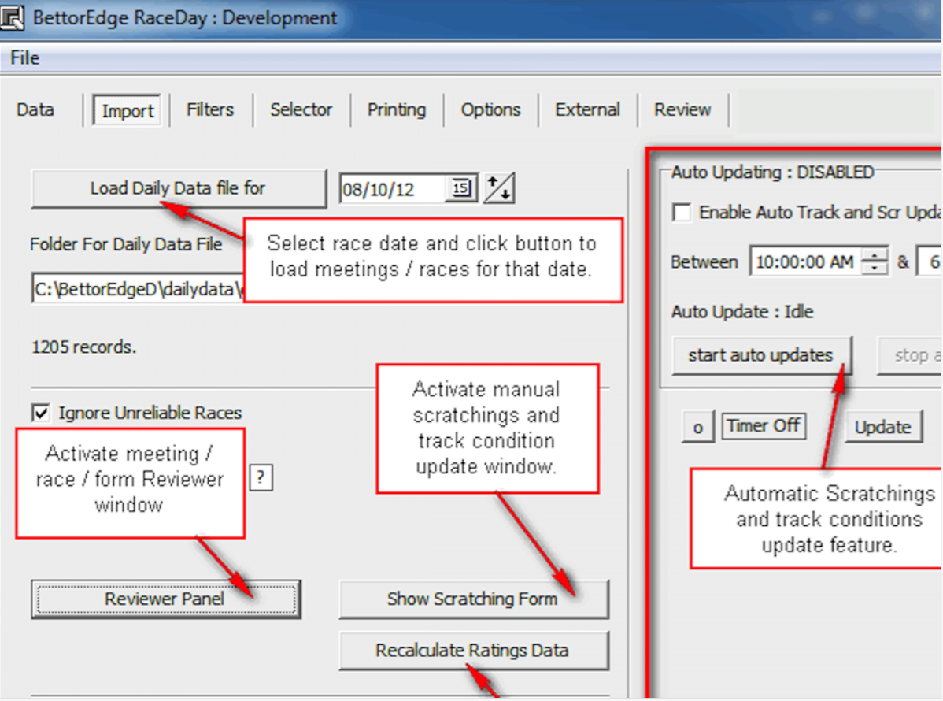Click the time spinner on 10:00:00 AM
This screenshot has width=943, height=701.
point(875,262)
